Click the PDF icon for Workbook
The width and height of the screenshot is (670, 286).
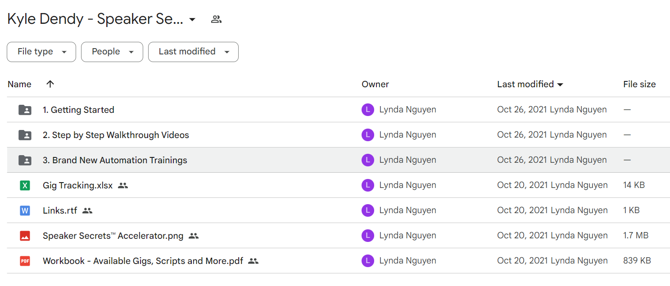coord(25,261)
